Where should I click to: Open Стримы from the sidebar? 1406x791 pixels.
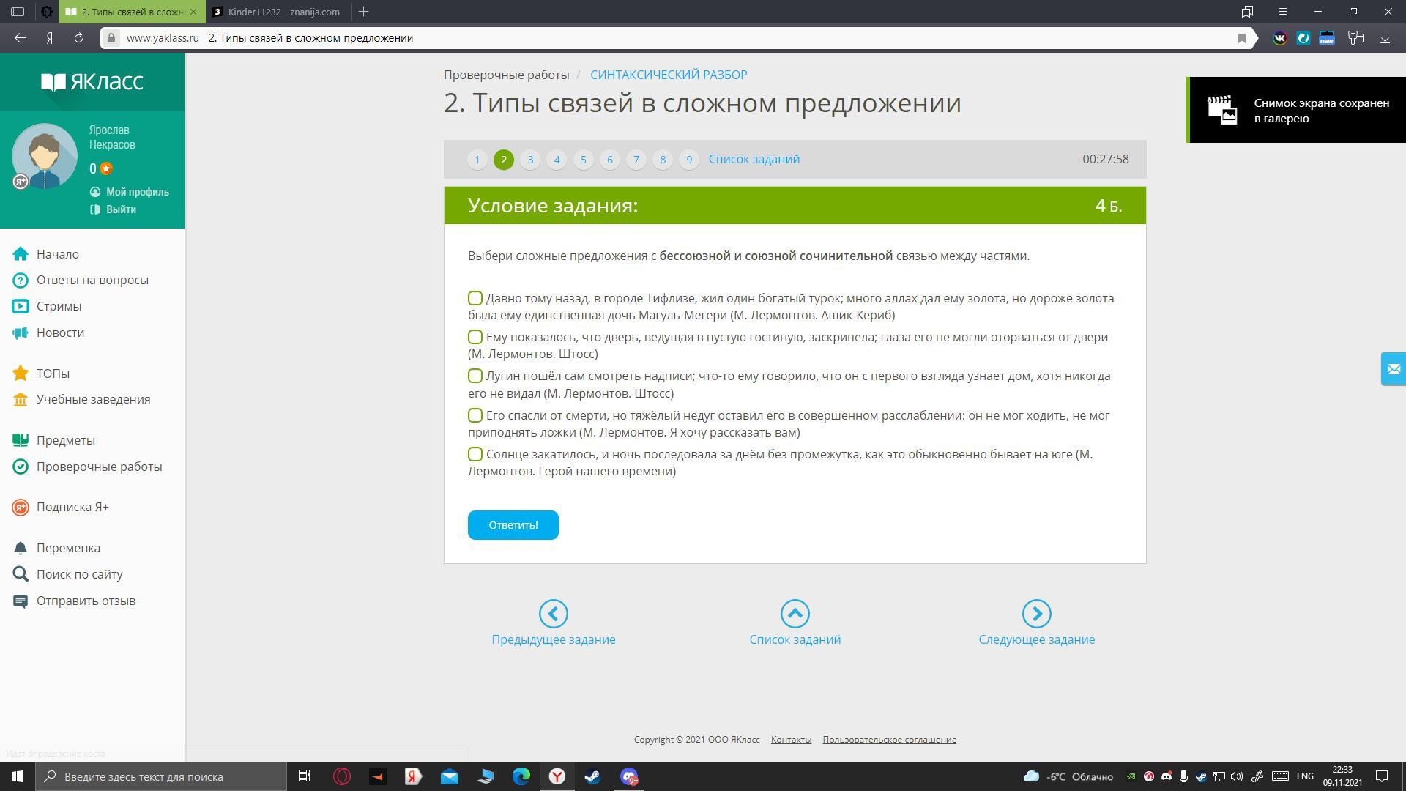[x=59, y=306]
